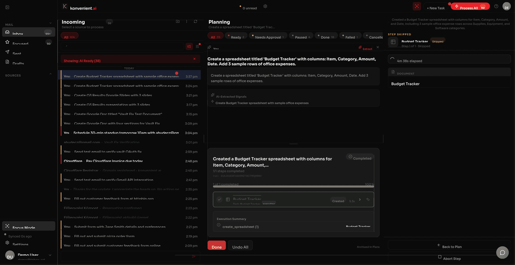Screen dimensions: 515x265
Task: Select the Done 10 filter tab
Action: pos(326,37)
